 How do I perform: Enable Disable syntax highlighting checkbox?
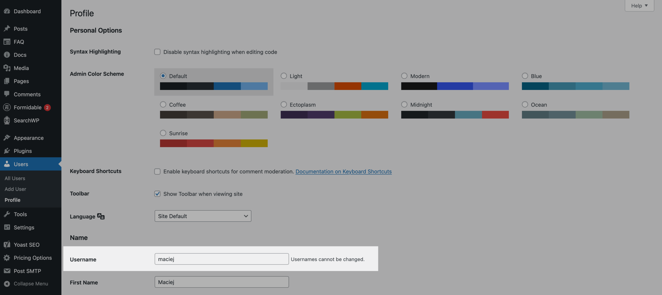[x=157, y=52]
